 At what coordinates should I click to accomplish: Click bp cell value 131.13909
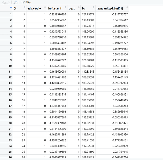[88, 37]
